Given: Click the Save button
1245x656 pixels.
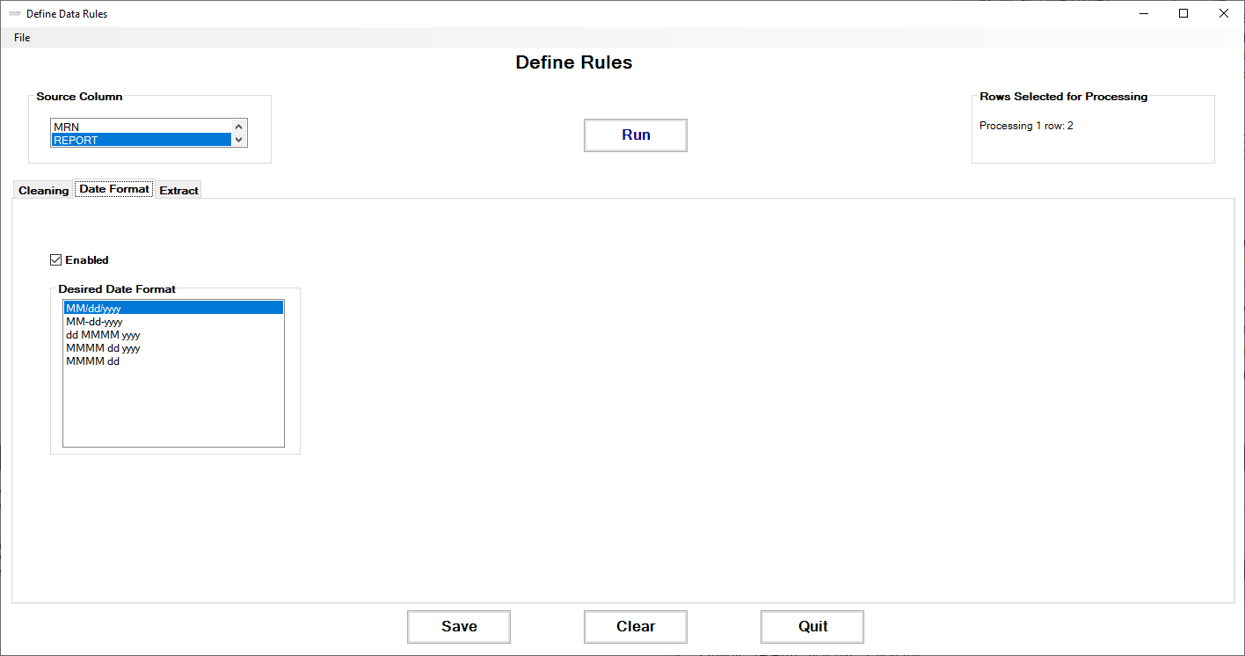Looking at the screenshot, I should tap(459, 627).
